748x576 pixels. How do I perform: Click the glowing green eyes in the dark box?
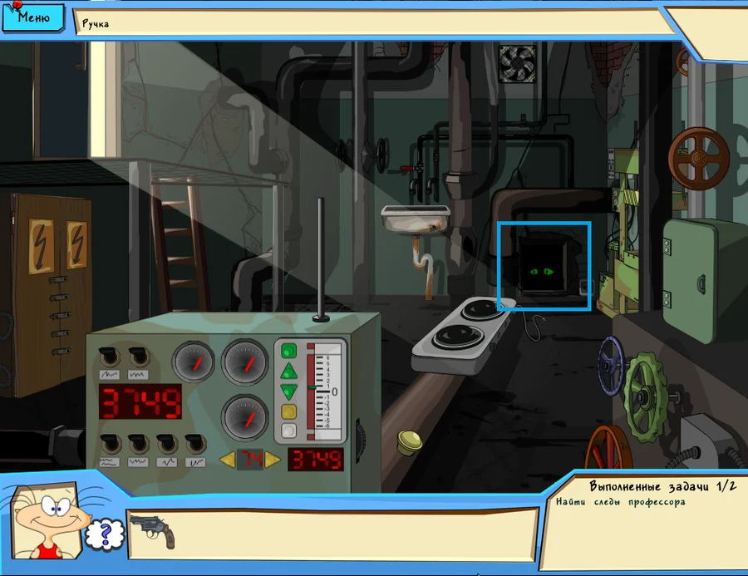click(544, 271)
